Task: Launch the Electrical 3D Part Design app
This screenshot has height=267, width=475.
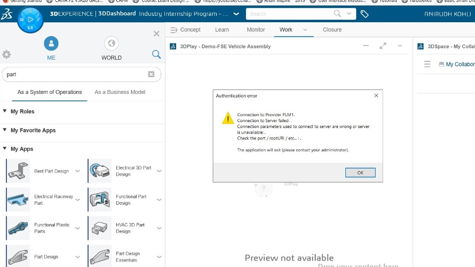Action: click(x=99, y=171)
